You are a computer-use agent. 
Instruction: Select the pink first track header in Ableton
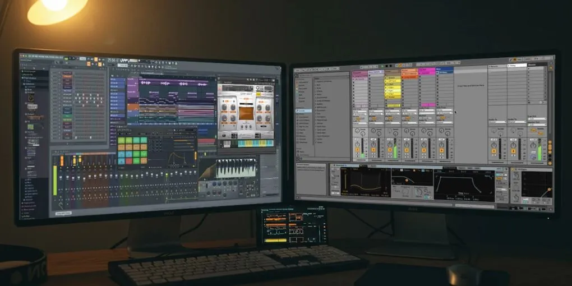coord(359,73)
